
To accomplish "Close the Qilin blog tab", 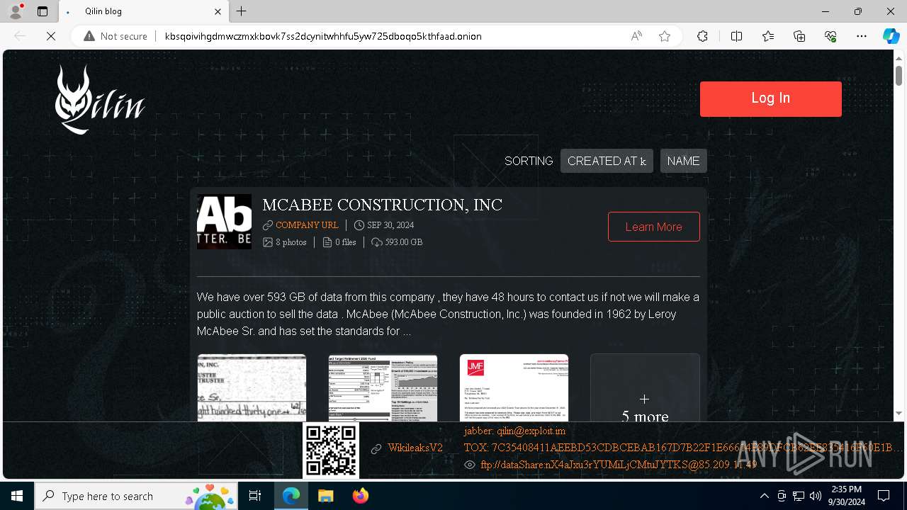I will (x=218, y=11).
